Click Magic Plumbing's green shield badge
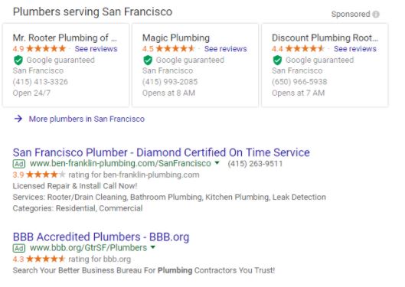Viewport: 405px width, 287px height. tap(148, 60)
